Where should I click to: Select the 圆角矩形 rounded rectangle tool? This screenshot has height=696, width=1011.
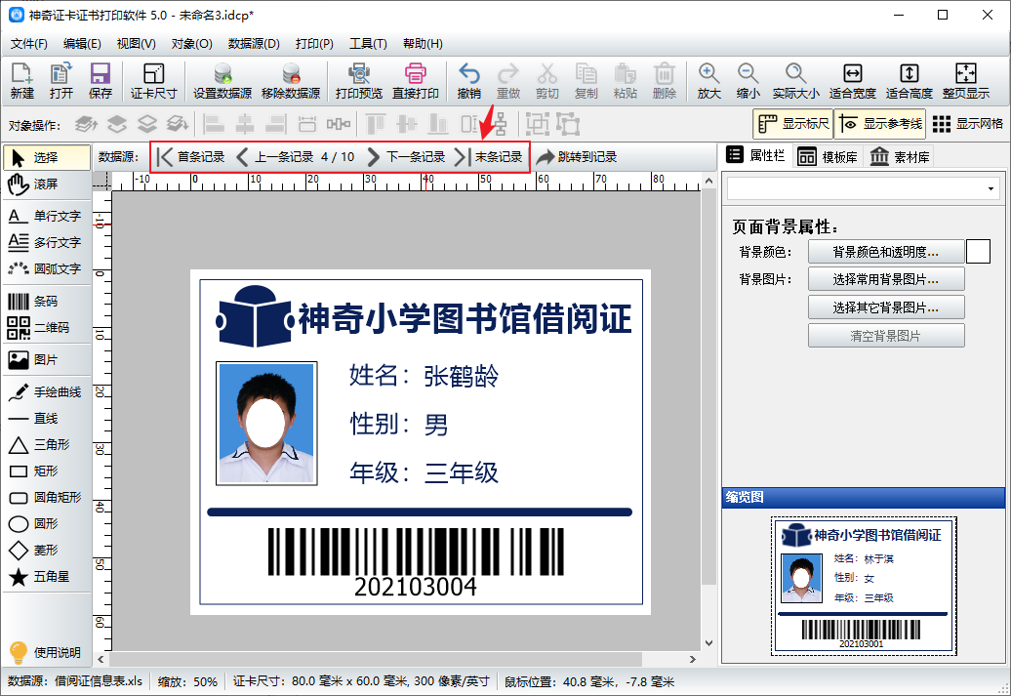[47, 497]
